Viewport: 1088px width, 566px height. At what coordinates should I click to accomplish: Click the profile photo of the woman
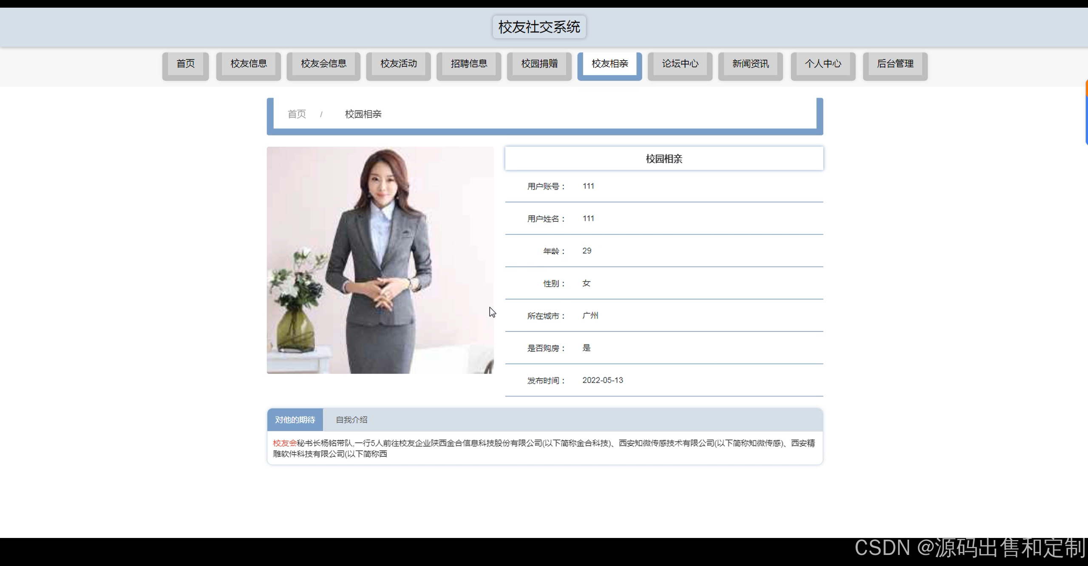tap(380, 260)
